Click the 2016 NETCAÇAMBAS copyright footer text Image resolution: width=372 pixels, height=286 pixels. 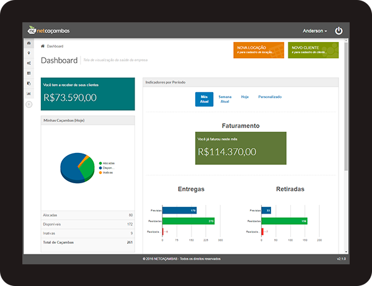click(182, 259)
